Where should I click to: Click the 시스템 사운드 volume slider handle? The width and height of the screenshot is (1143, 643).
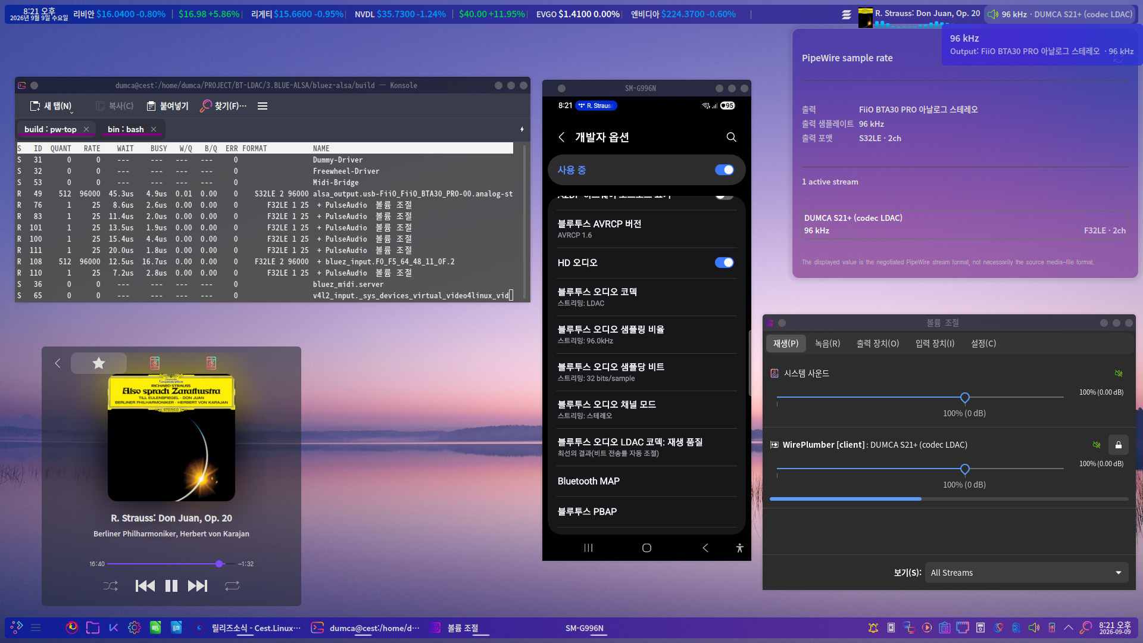click(x=965, y=398)
